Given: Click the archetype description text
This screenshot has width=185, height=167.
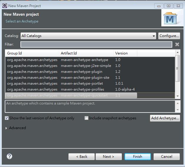Looking at the screenshot, I should click(51, 103).
